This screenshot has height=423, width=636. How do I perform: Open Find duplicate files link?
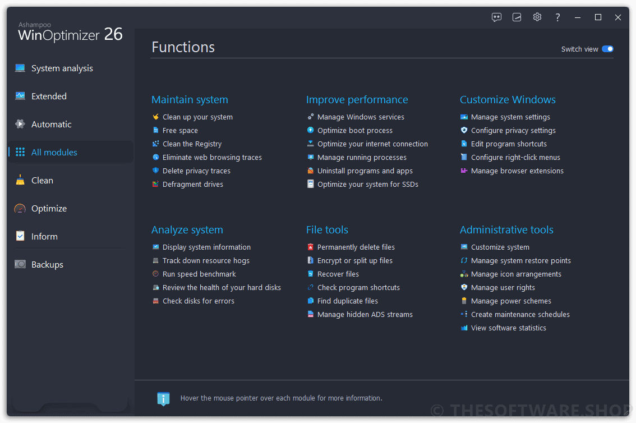(x=348, y=301)
